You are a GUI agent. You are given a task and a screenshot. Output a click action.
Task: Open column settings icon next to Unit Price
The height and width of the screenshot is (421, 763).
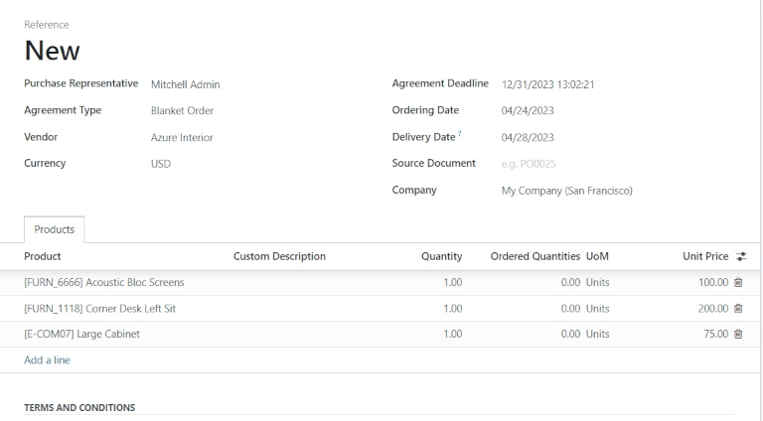pyautogui.click(x=739, y=257)
